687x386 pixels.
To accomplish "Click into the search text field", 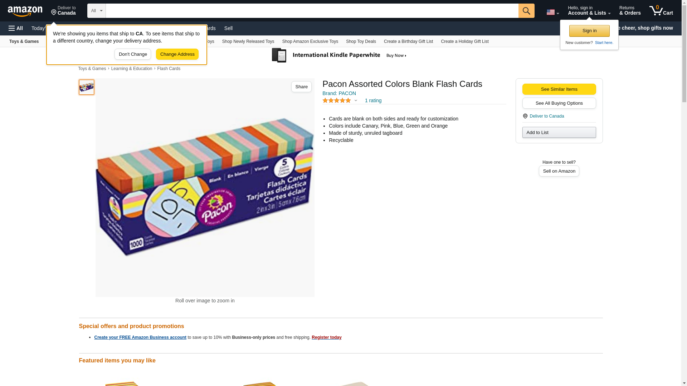I will click(x=312, y=11).
